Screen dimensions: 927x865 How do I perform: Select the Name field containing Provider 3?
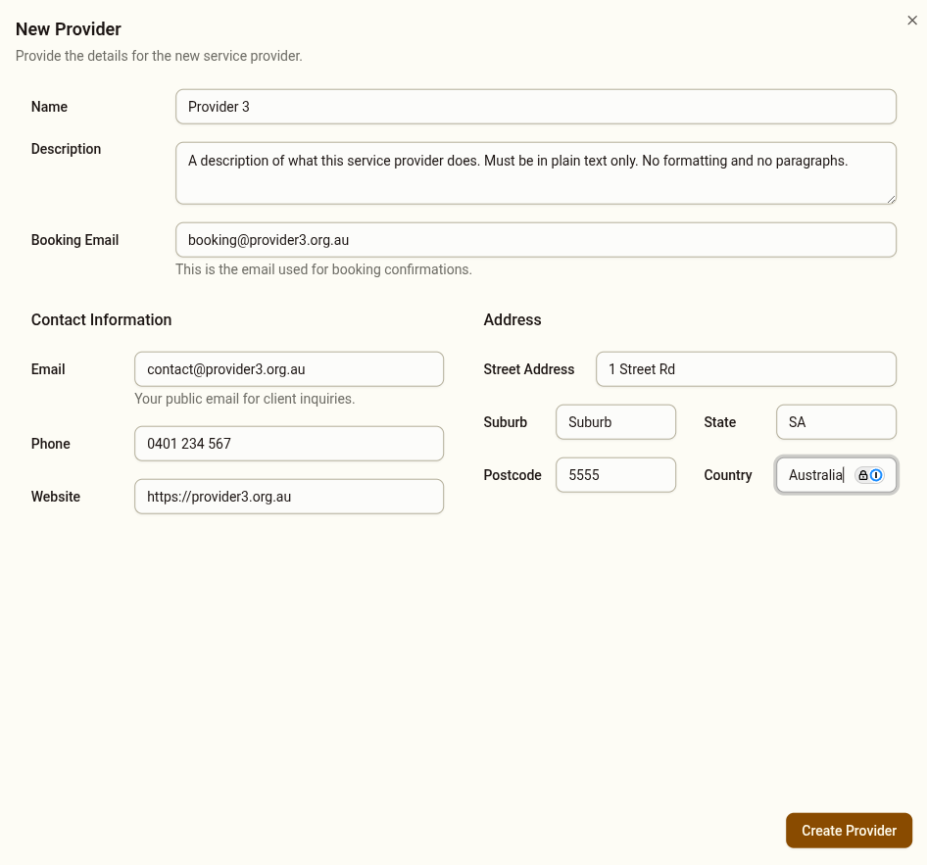pyautogui.click(x=535, y=106)
